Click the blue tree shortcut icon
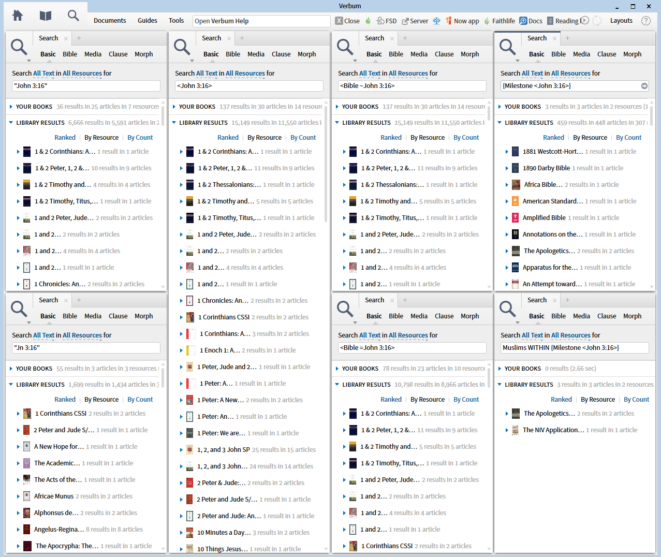The height and width of the screenshot is (557, 661). 437,21
